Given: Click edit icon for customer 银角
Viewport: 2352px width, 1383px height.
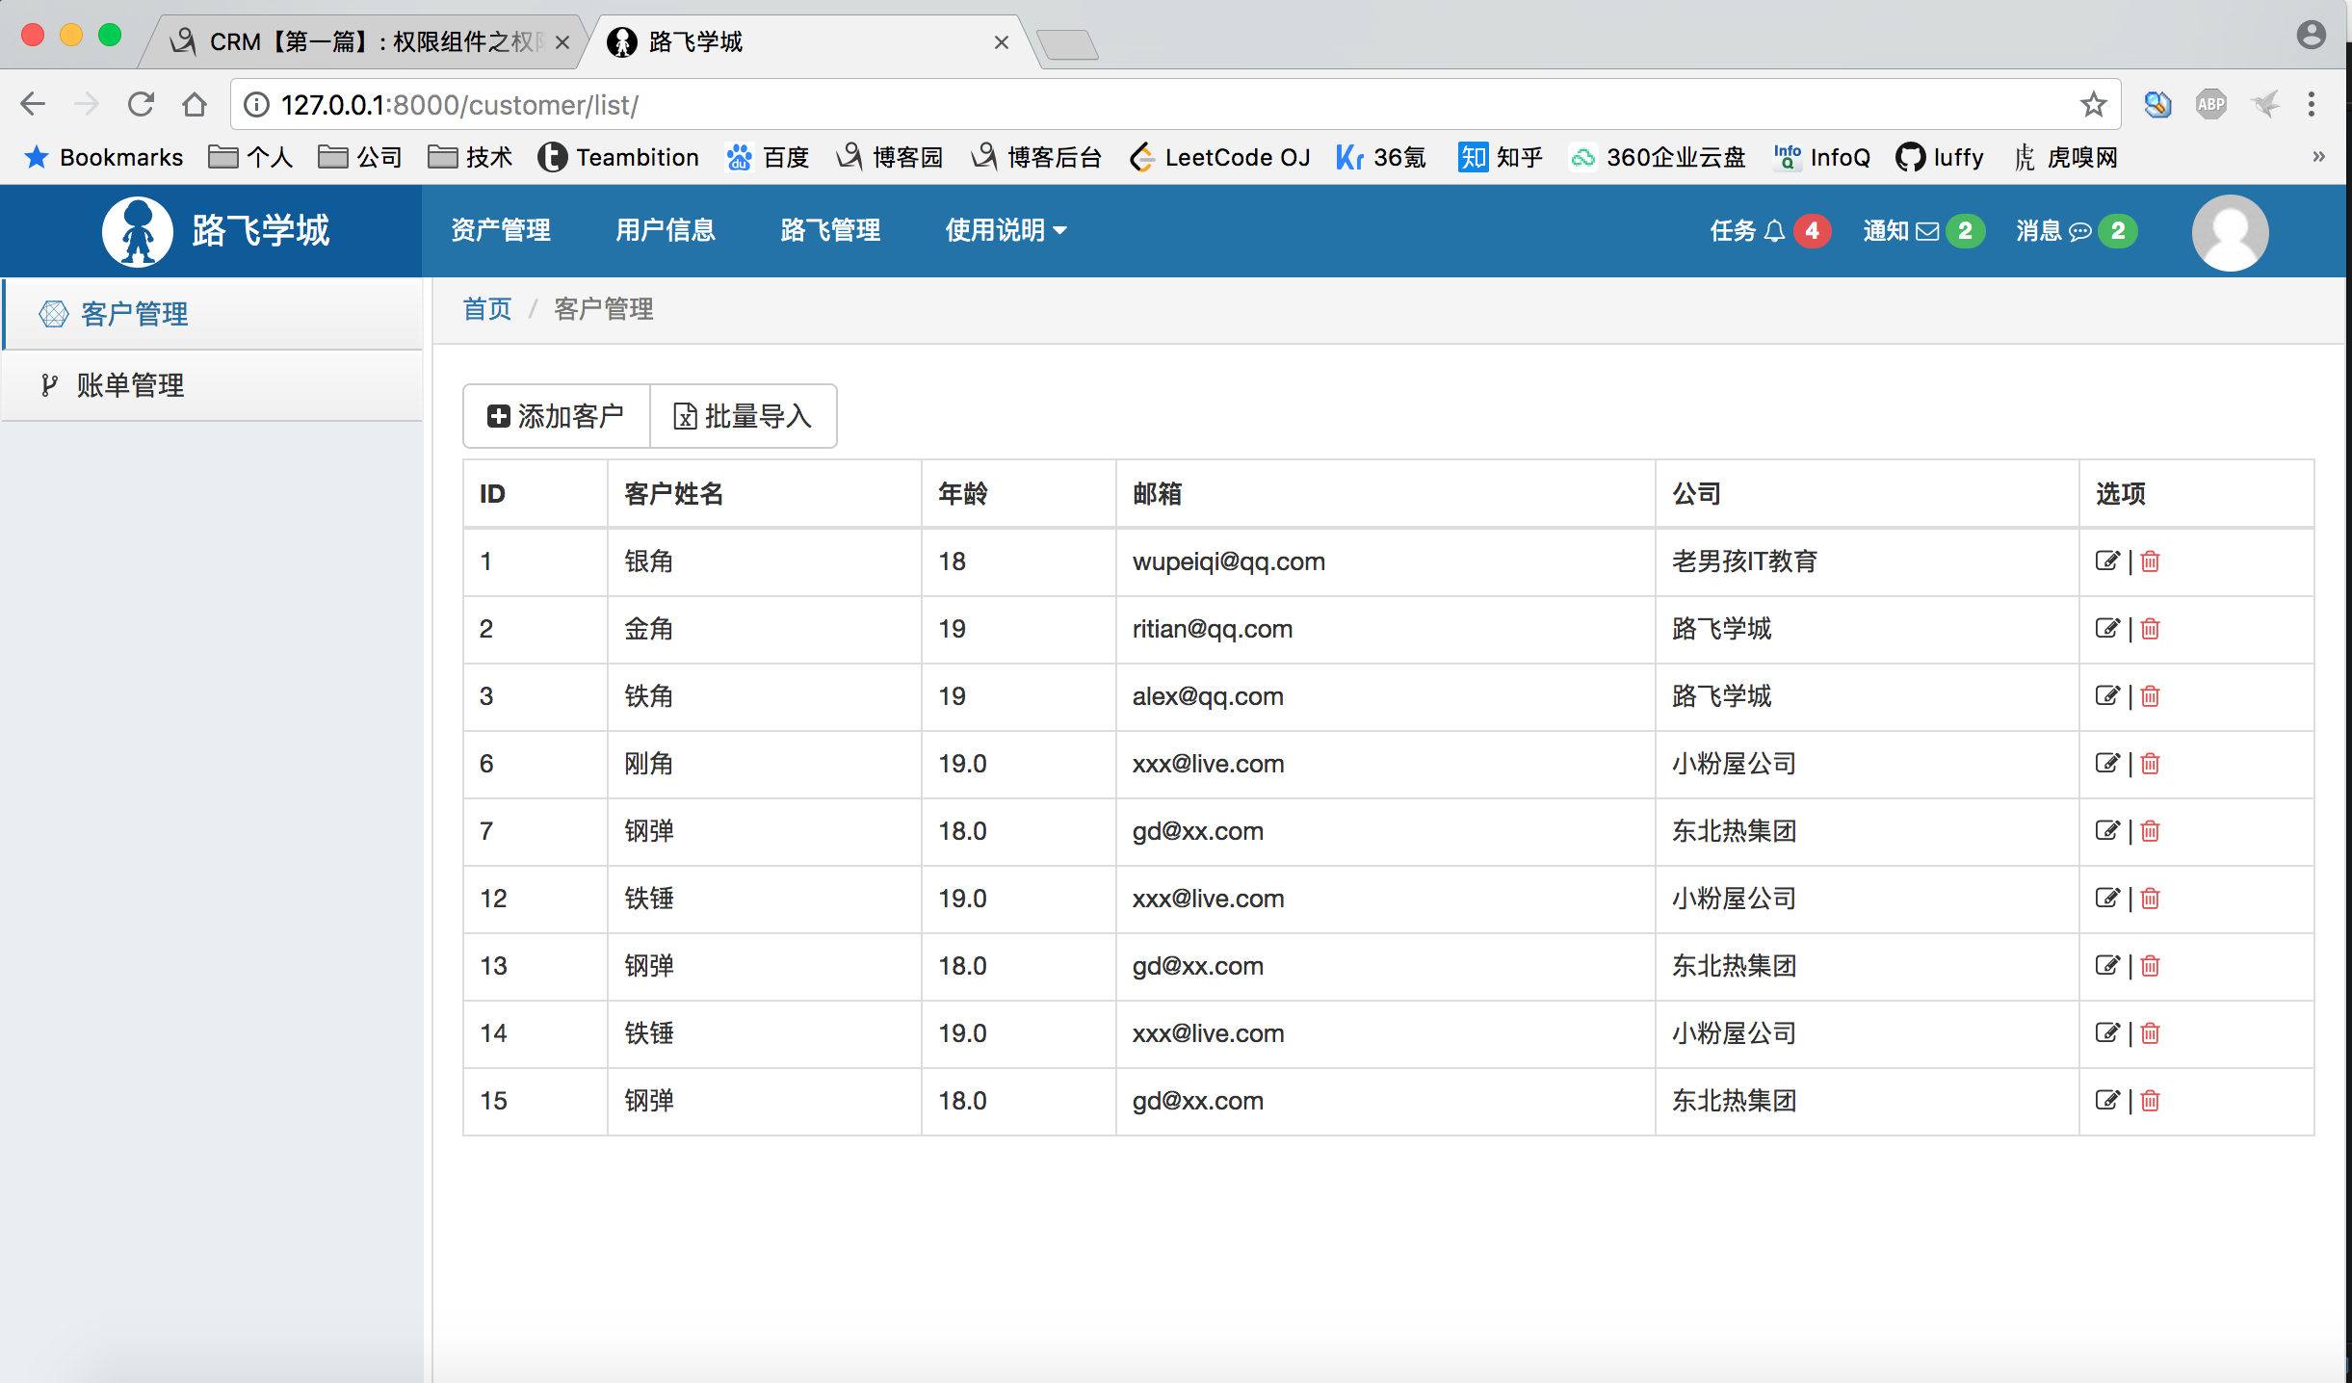Looking at the screenshot, I should [2106, 561].
